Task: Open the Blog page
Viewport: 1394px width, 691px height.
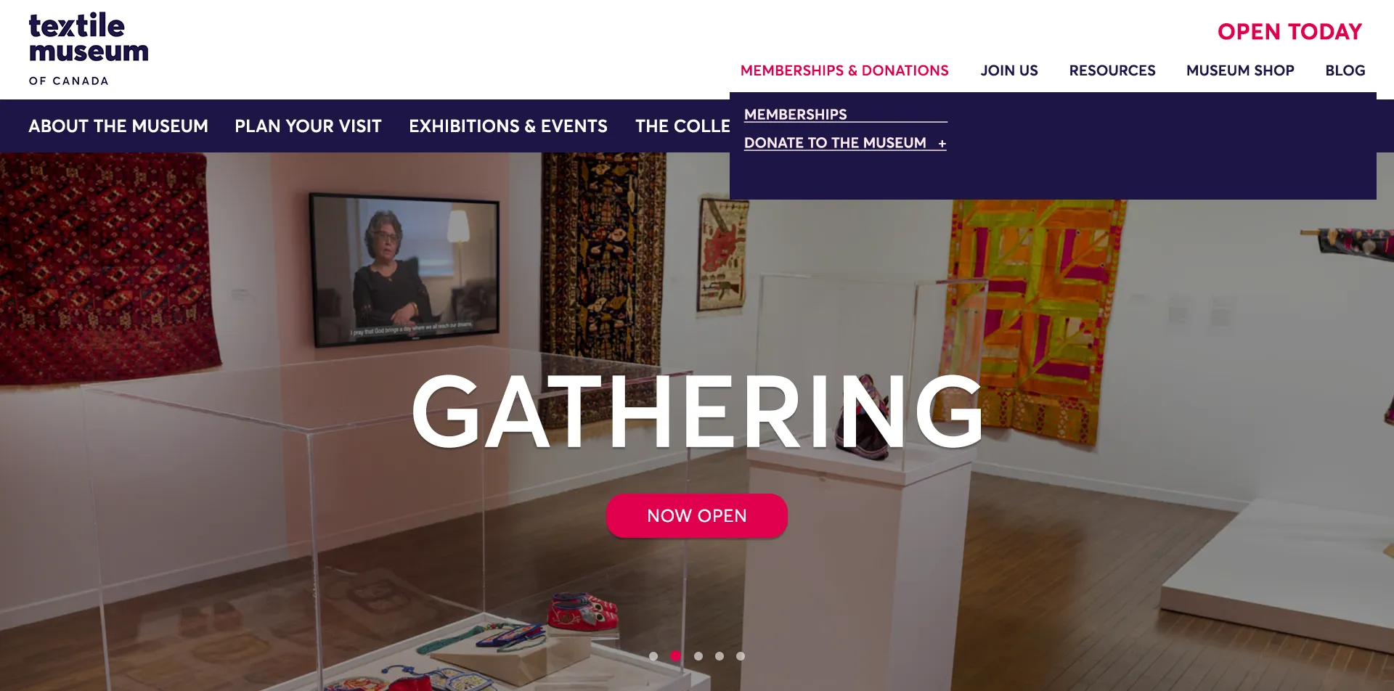Action: coord(1345,70)
